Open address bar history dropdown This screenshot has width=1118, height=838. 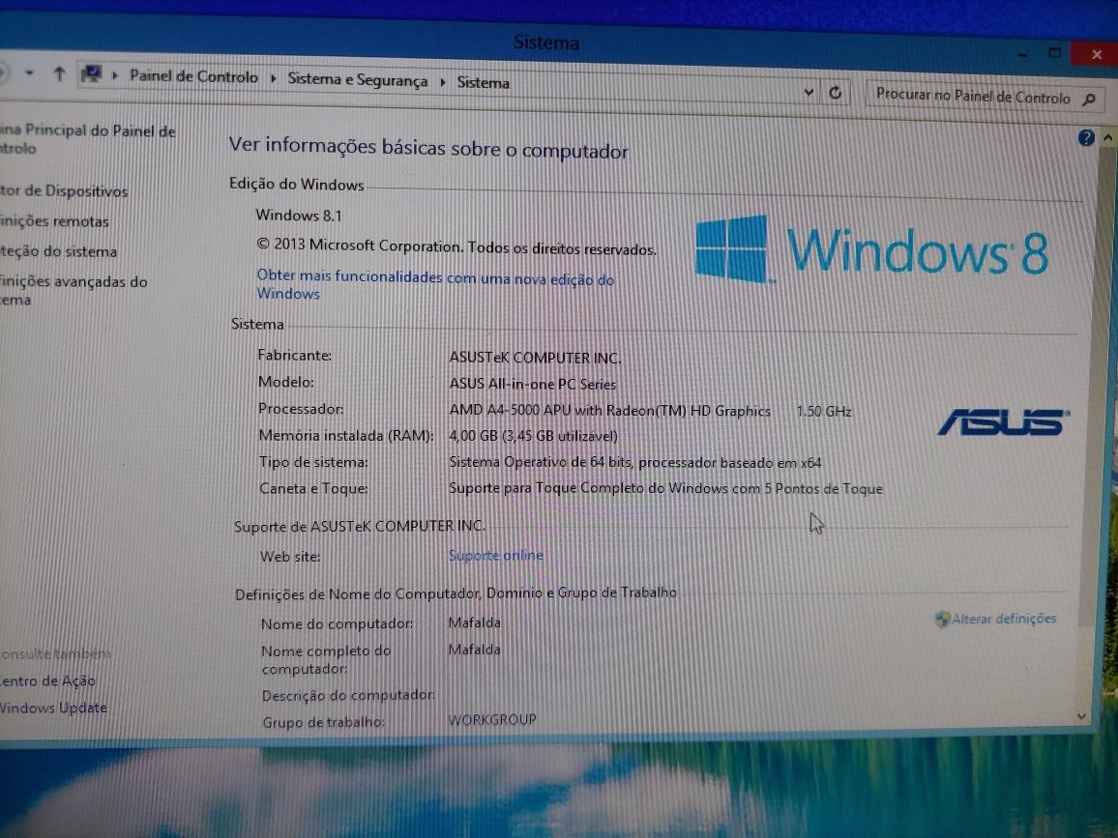809,92
